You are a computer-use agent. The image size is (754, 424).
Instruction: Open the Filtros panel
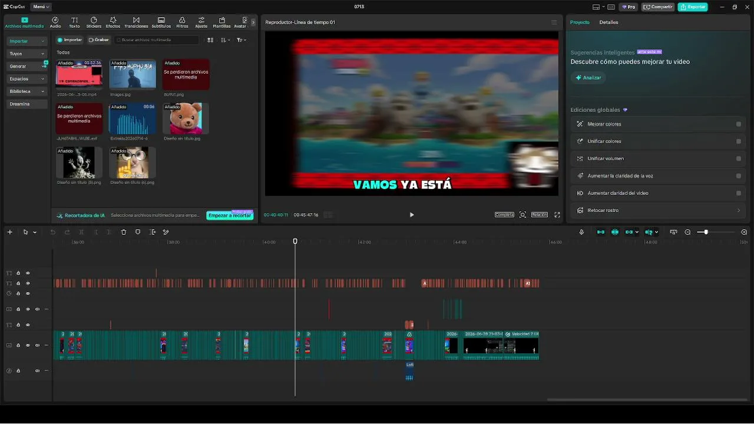click(x=182, y=22)
